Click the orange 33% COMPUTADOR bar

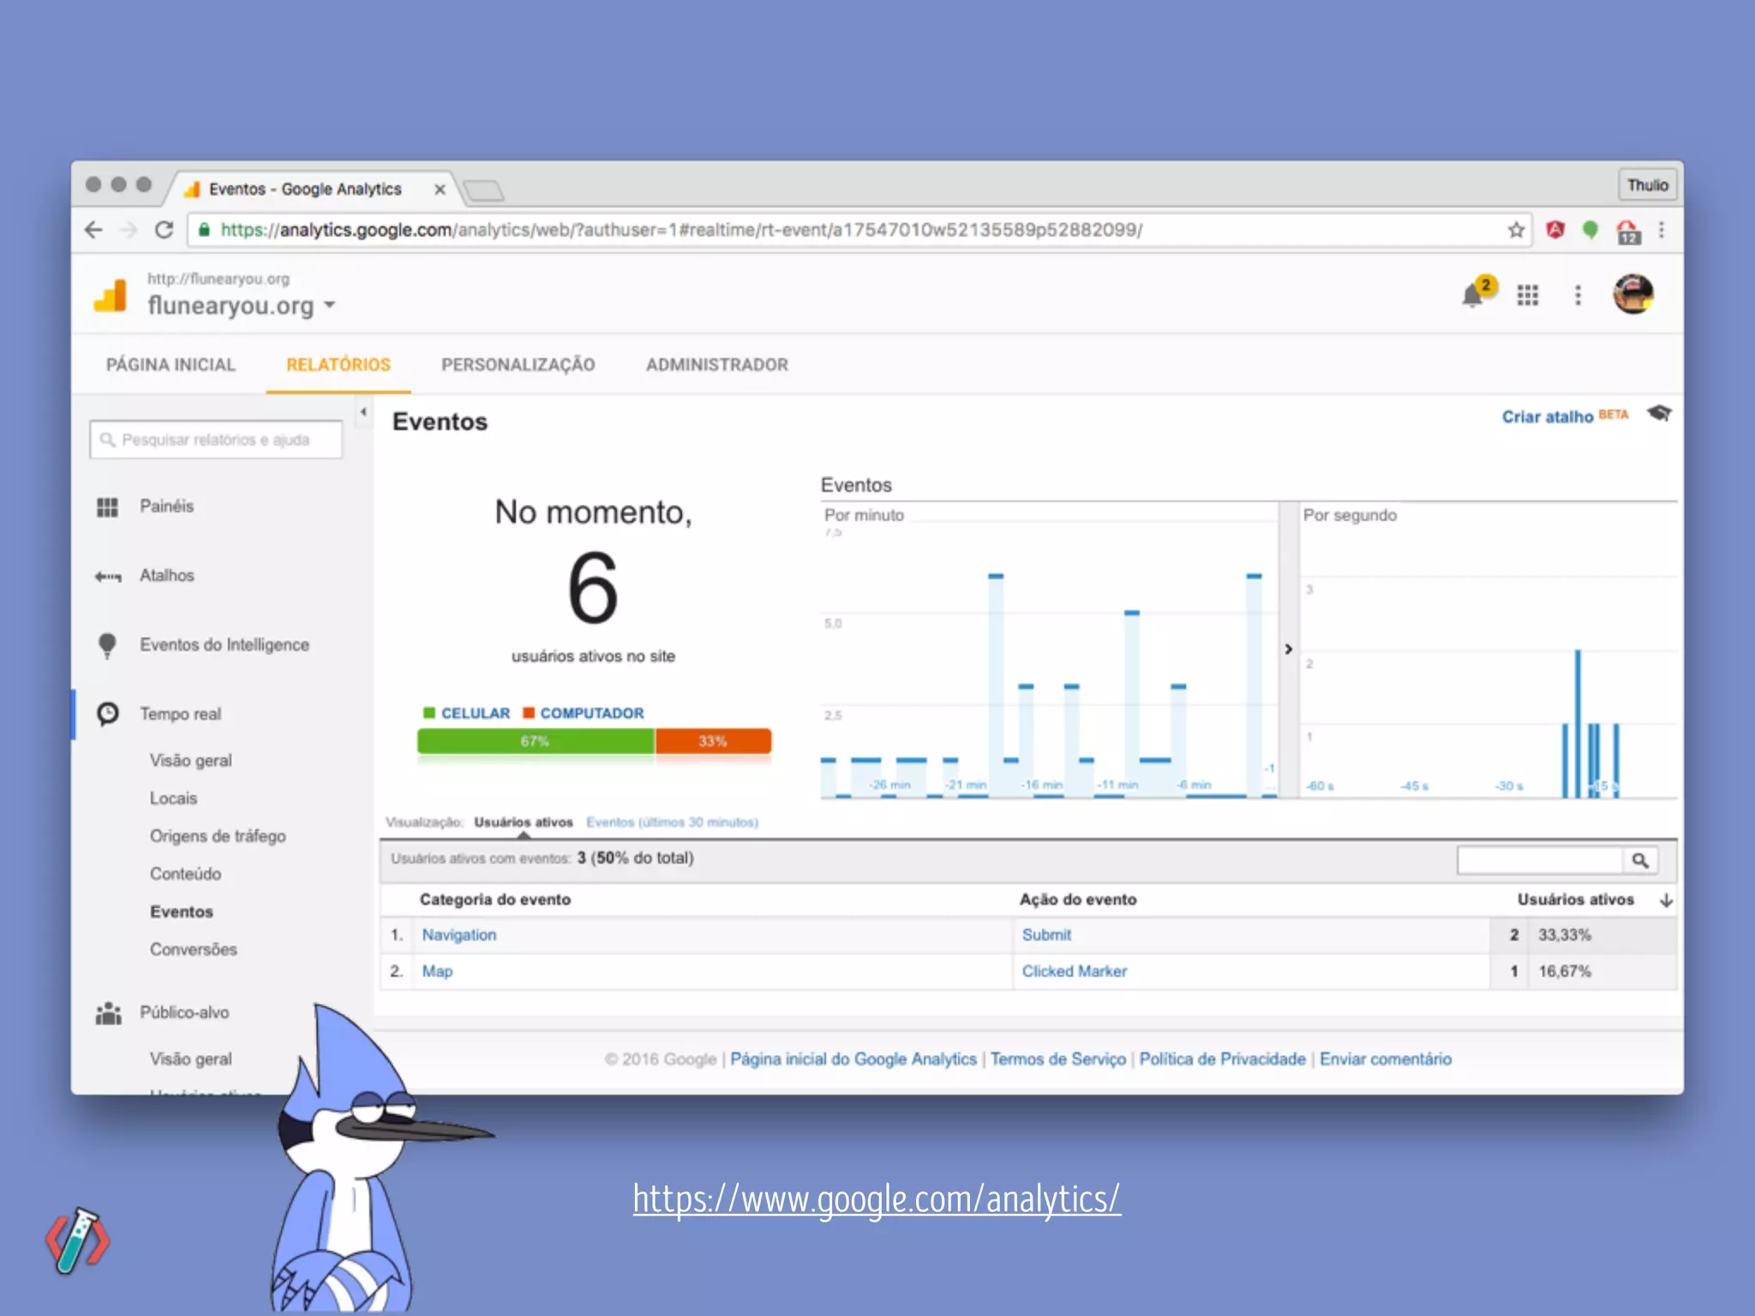click(x=713, y=741)
